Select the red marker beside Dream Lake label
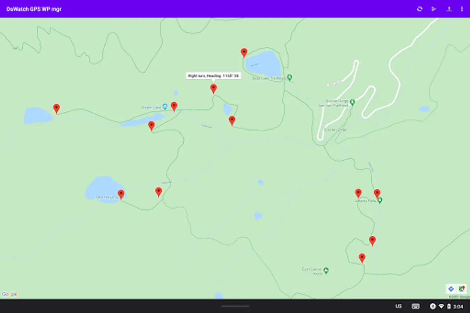This screenshot has height=313, width=470. [174, 106]
